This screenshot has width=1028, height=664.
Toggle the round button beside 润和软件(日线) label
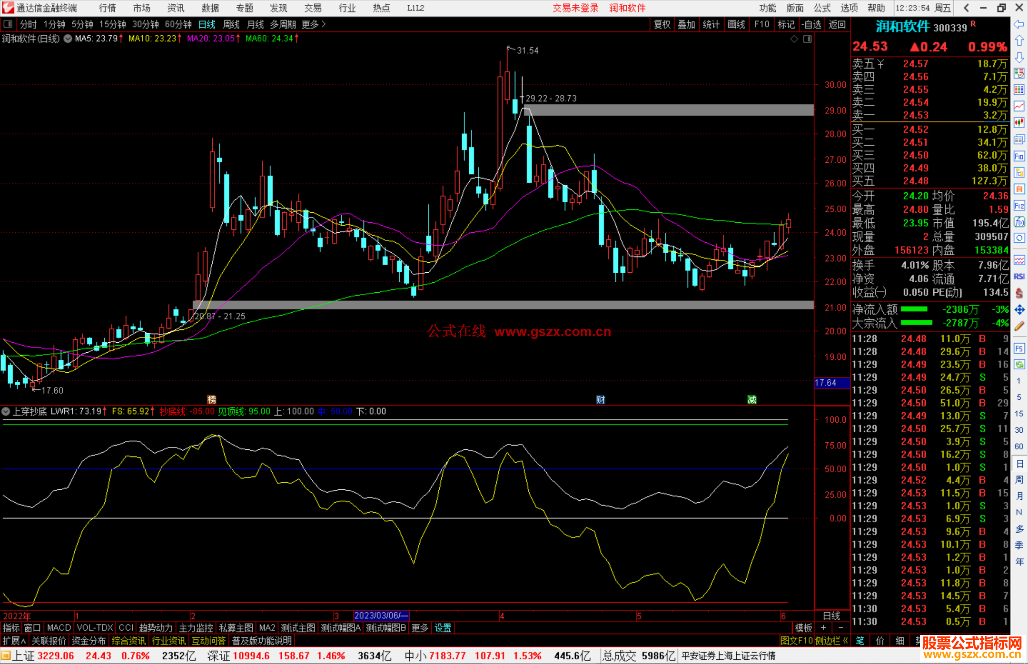coord(68,39)
